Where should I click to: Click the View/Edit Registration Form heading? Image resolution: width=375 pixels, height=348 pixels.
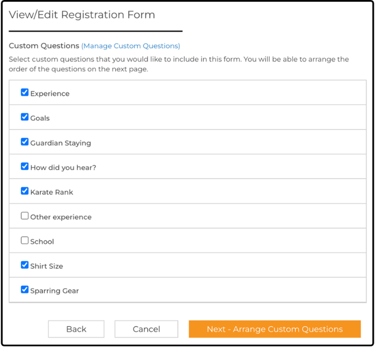point(82,15)
